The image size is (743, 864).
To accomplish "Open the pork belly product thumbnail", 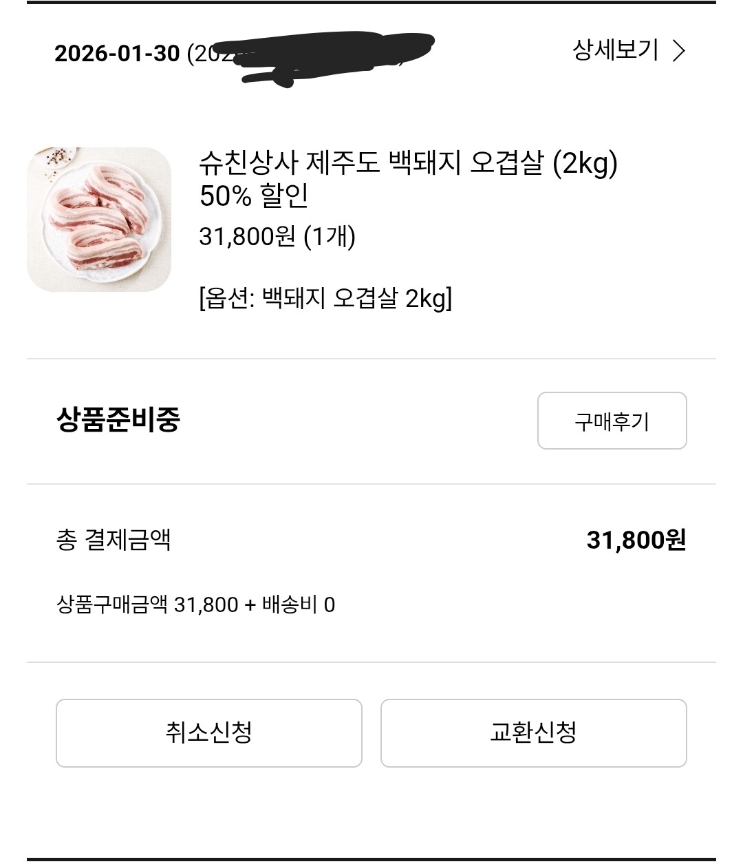I will (99, 219).
